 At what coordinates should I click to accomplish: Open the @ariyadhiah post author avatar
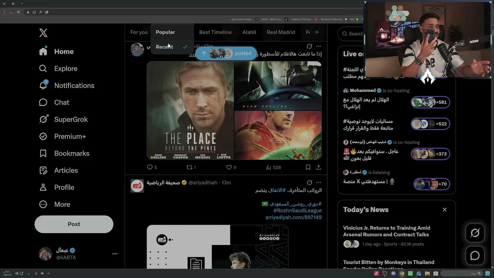click(137, 186)
